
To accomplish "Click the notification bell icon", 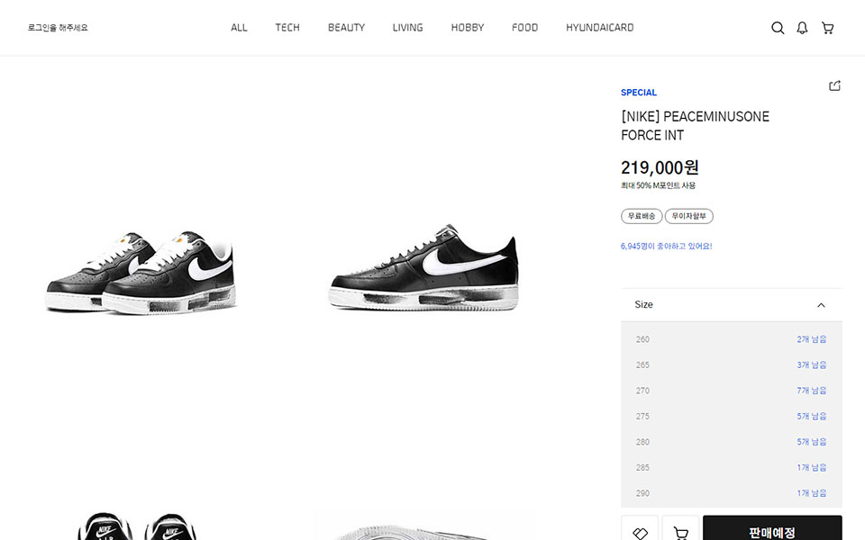I will (x=802, y=28).
